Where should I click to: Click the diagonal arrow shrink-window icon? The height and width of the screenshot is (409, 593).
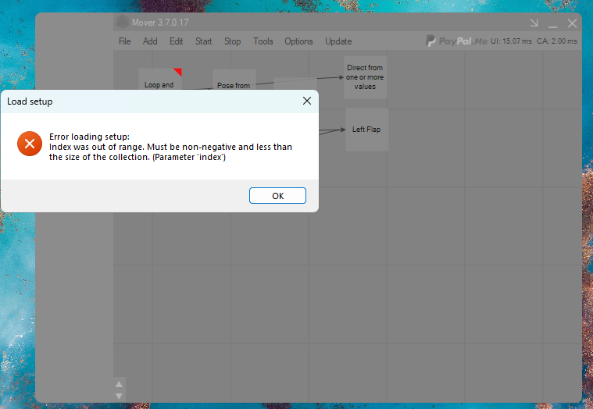pos(534,23)
